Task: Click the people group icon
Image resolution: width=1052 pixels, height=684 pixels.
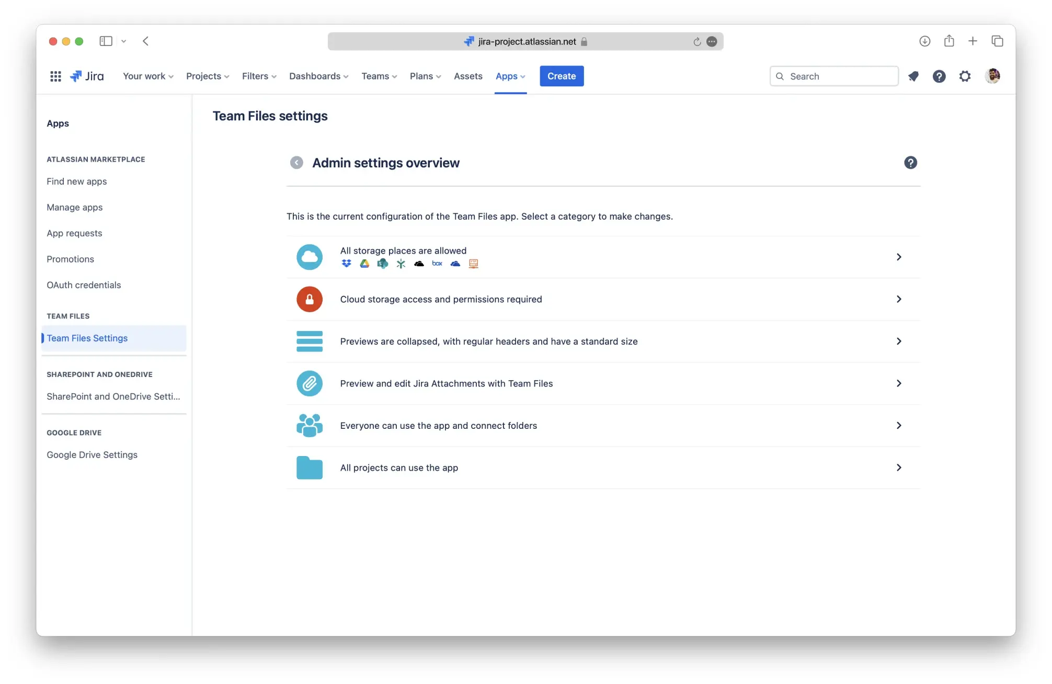Action: tap(310, 425)
